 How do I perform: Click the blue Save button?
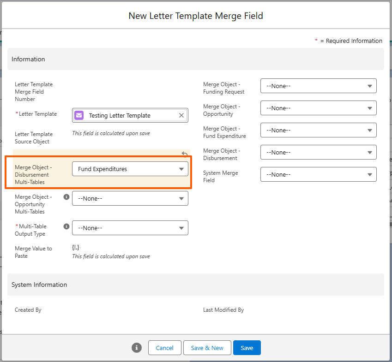click(x=247, y=348)
